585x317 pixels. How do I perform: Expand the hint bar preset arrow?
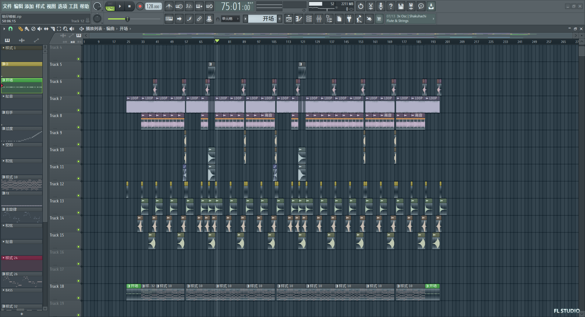pos(433,19)
